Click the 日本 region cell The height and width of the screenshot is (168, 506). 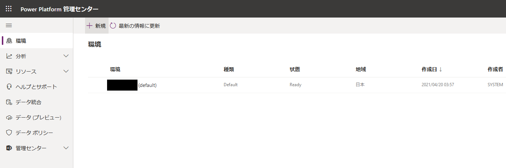click(360, 85)
